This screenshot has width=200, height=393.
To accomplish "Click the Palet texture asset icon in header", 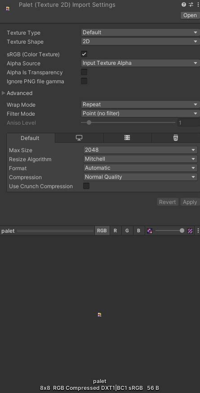I will click(8, 9).
